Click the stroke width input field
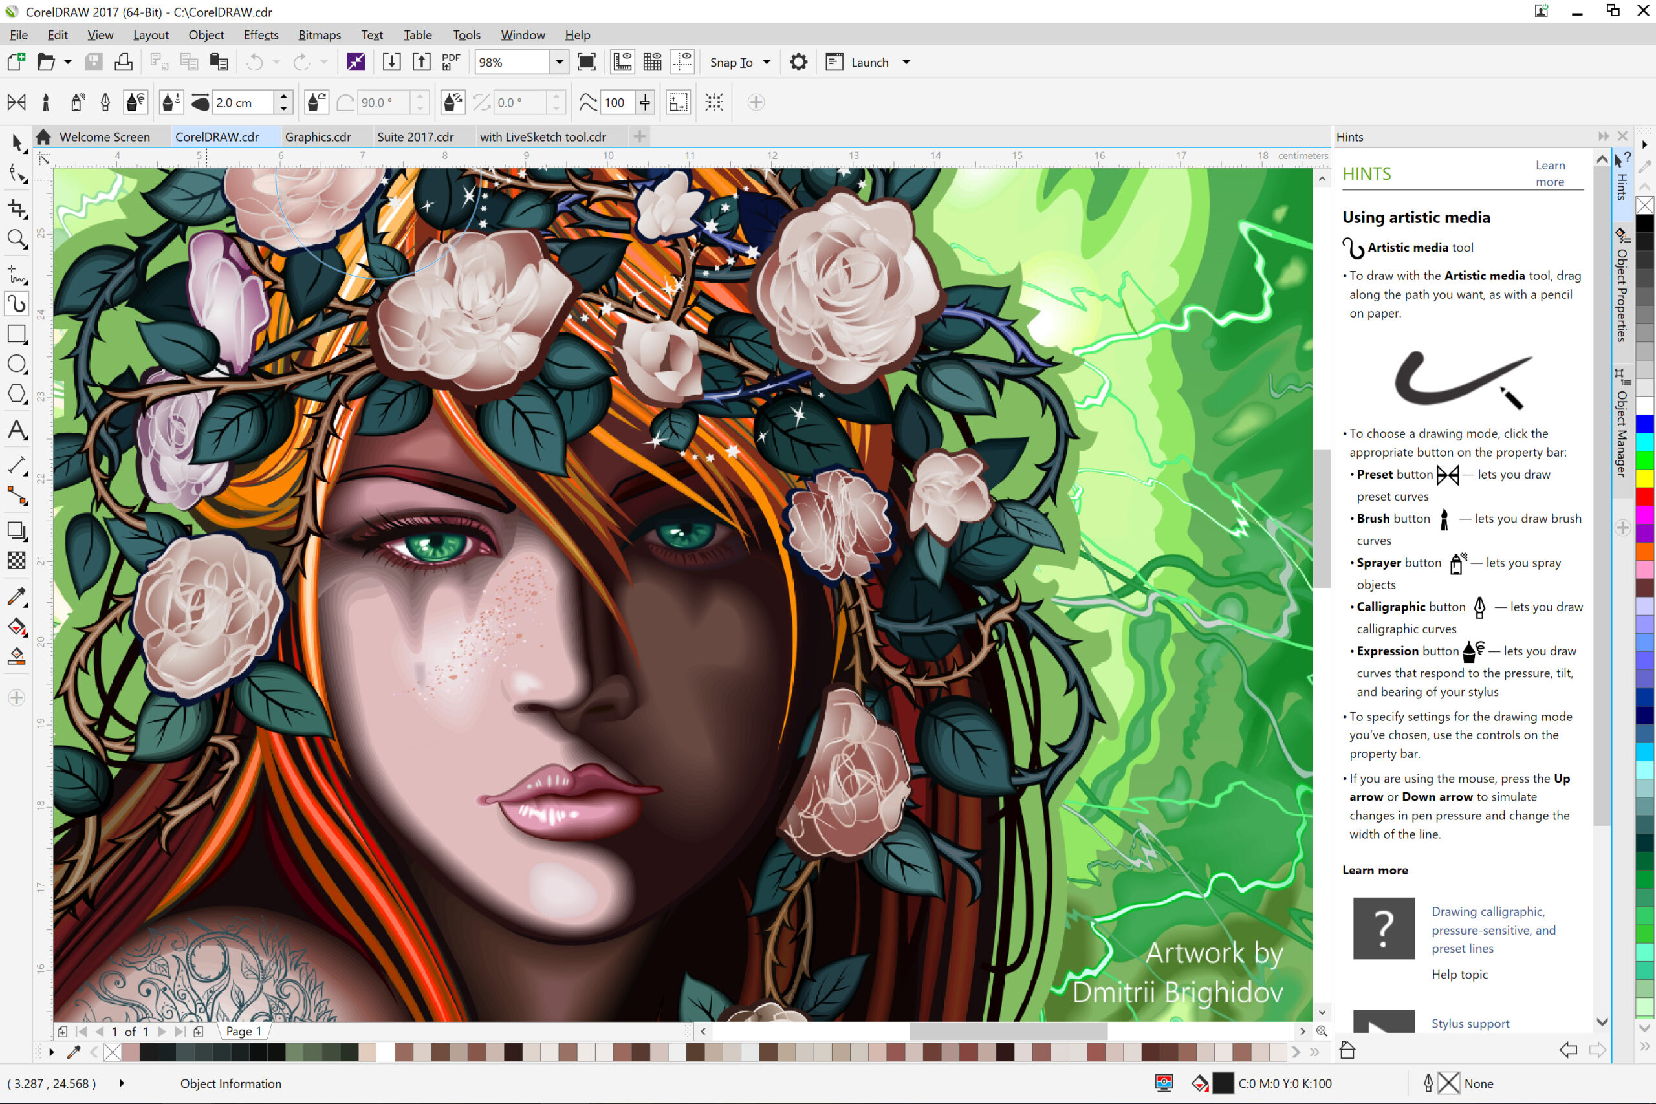The width and height of the screenshot is (1656, 1104). point(242,103)
